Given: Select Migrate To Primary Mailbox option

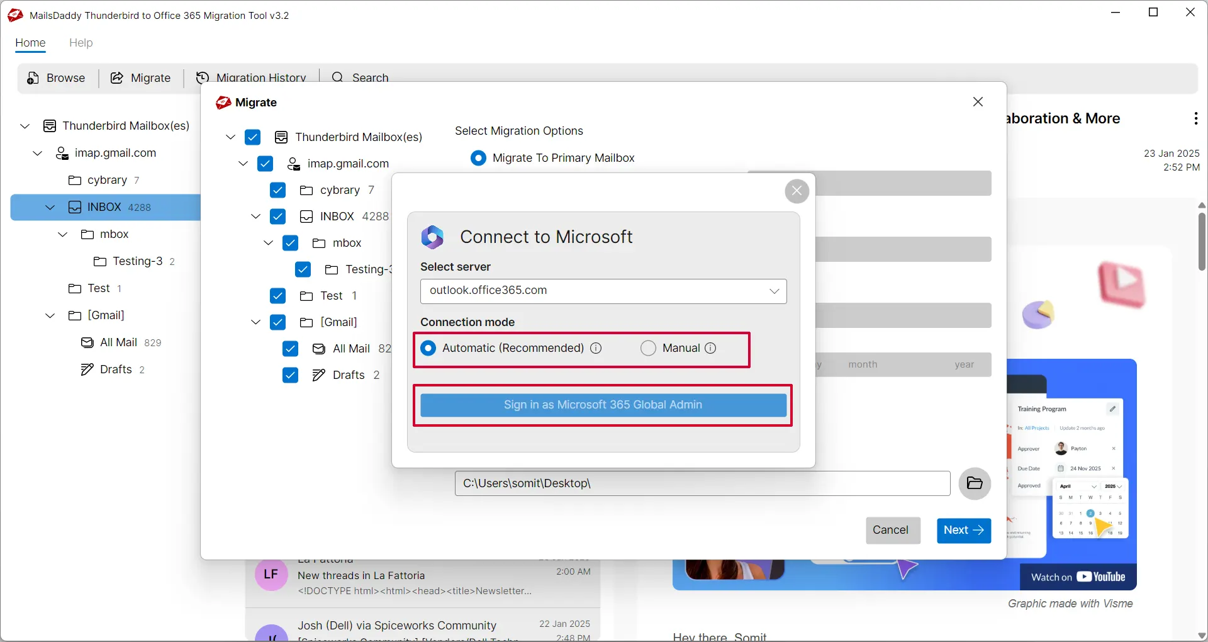Looking at the screenshot, I should [479, 158].
